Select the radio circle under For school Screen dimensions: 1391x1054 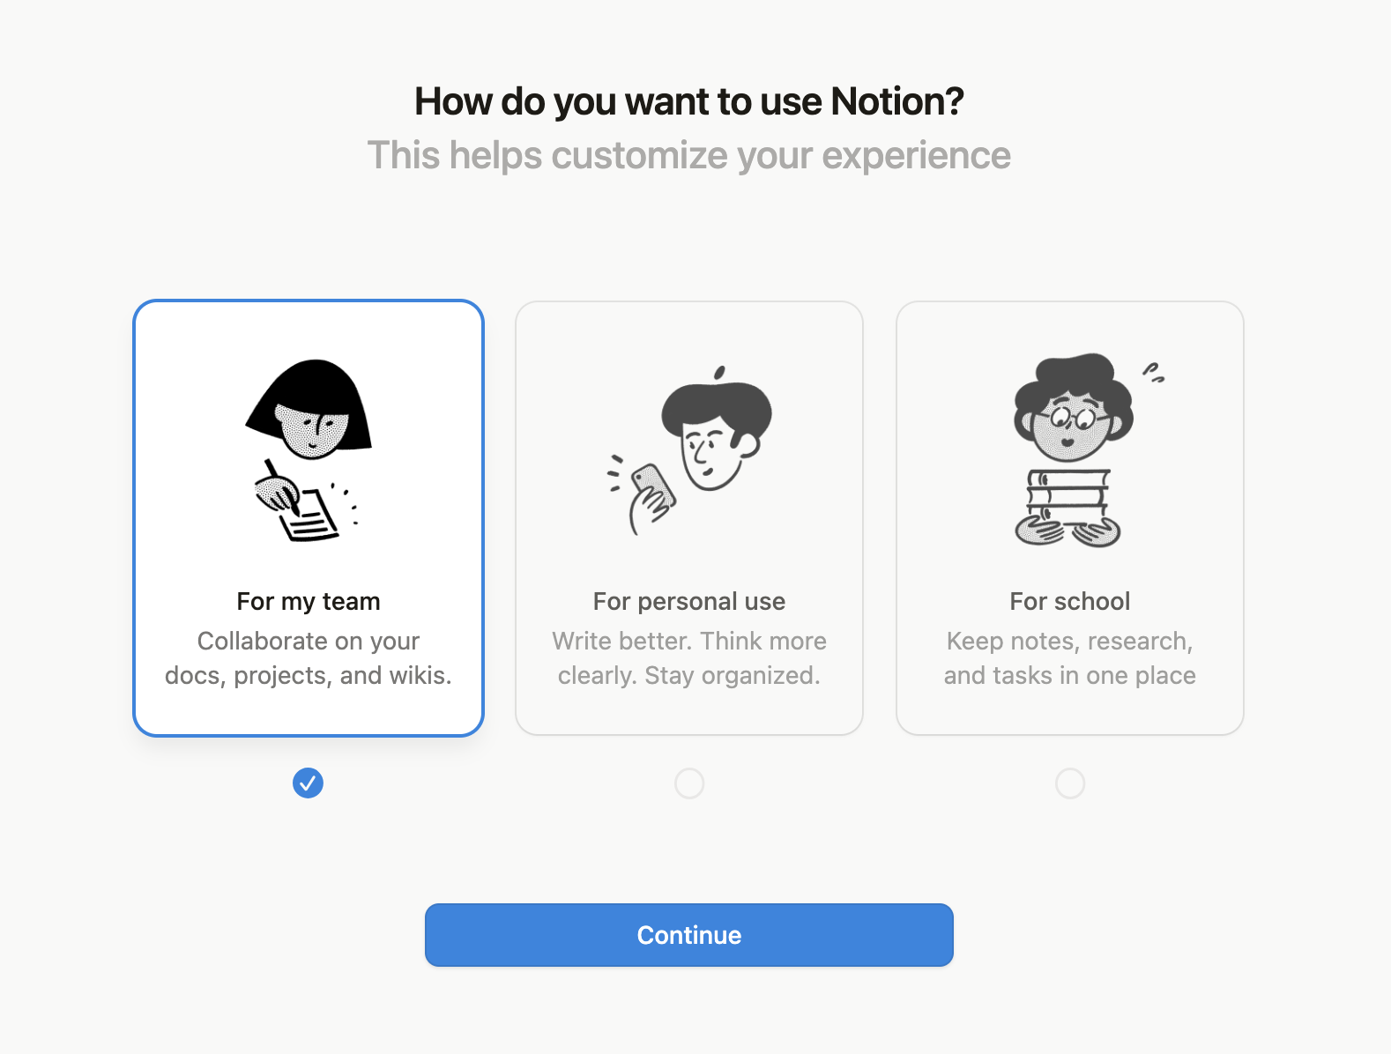coord(1070,783)
